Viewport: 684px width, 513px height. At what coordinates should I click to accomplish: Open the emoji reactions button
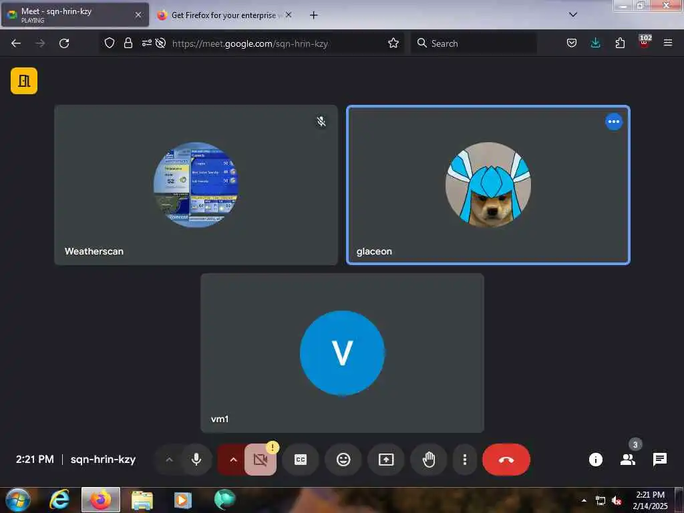point(343,460)
